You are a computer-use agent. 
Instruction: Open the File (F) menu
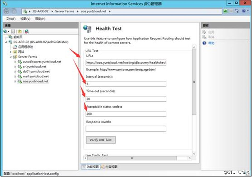pyautogui.click(x=11, y=19)
